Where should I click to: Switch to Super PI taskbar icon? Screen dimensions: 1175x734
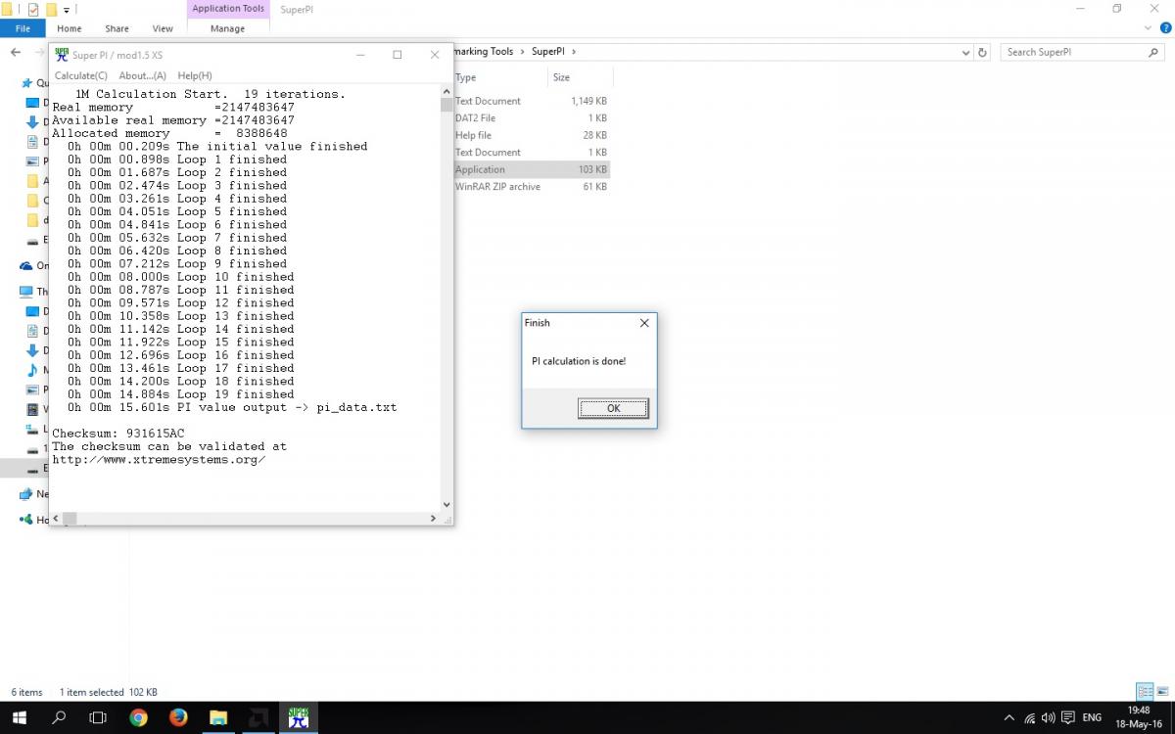tap(299, 717)
